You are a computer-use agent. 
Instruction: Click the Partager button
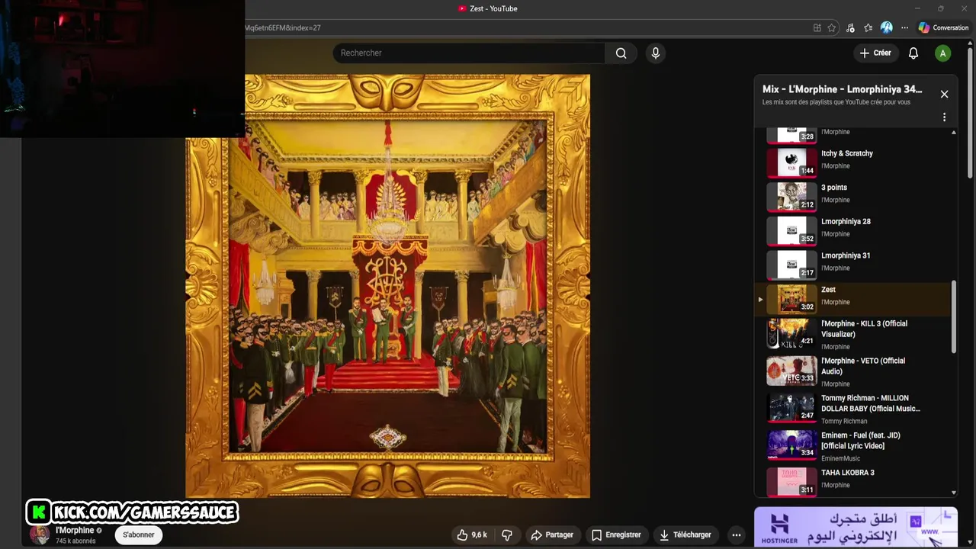[551, 535]
